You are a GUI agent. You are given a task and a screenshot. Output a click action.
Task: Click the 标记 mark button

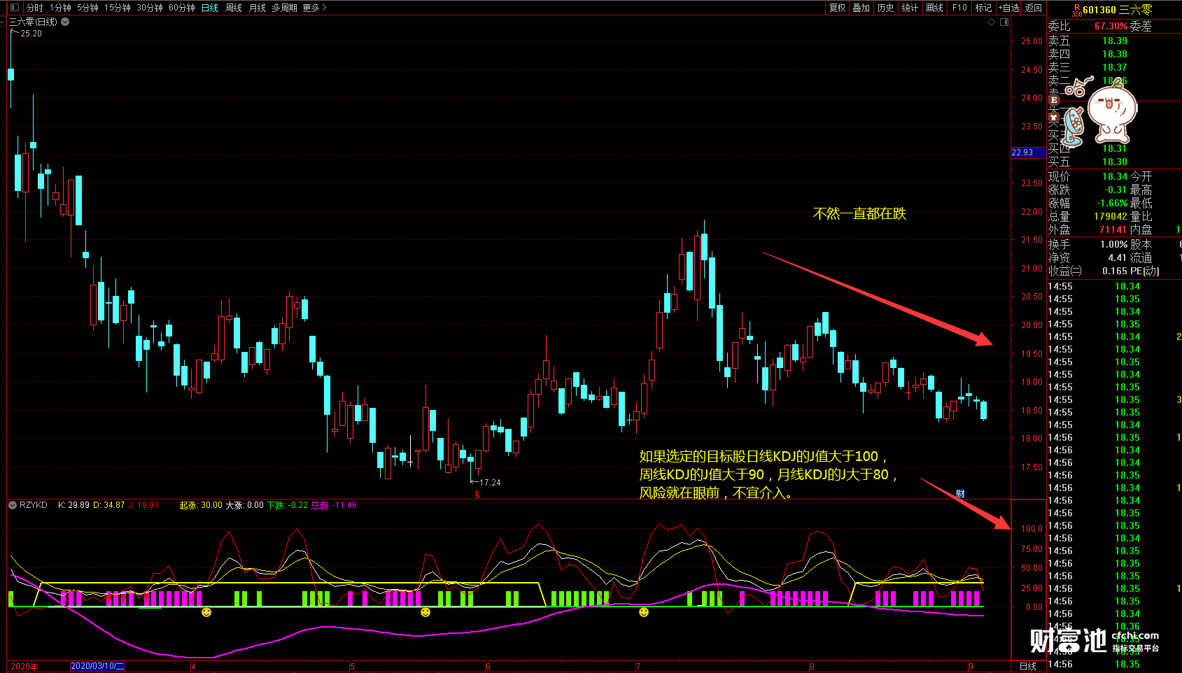coord(983,8)
